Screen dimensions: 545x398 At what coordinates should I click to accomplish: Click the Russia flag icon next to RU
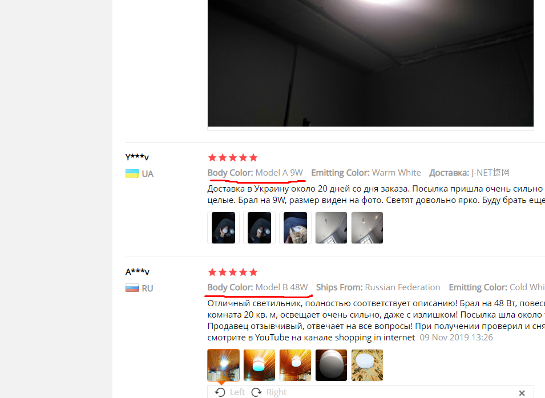132,288
